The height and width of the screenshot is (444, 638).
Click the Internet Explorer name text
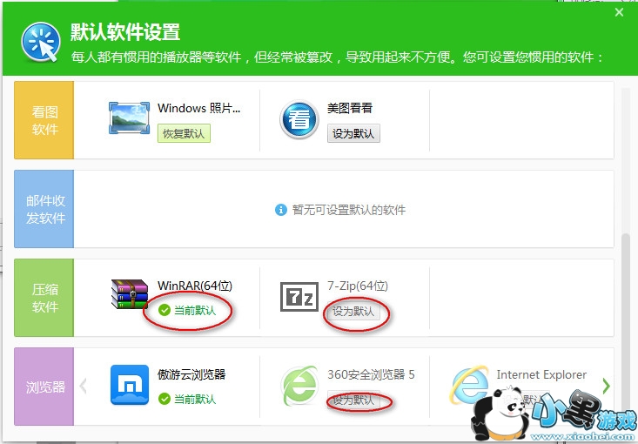(x=541, y=374)
